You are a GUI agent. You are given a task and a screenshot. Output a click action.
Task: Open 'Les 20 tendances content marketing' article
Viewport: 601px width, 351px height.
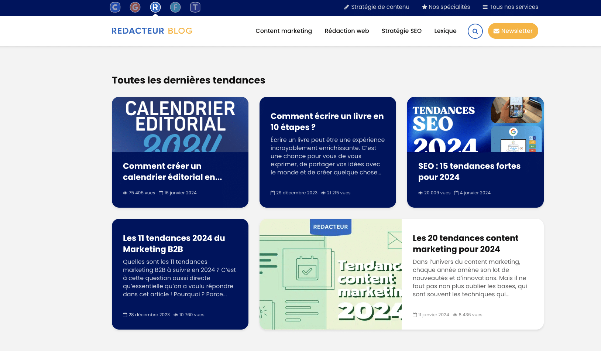[465, 243]
